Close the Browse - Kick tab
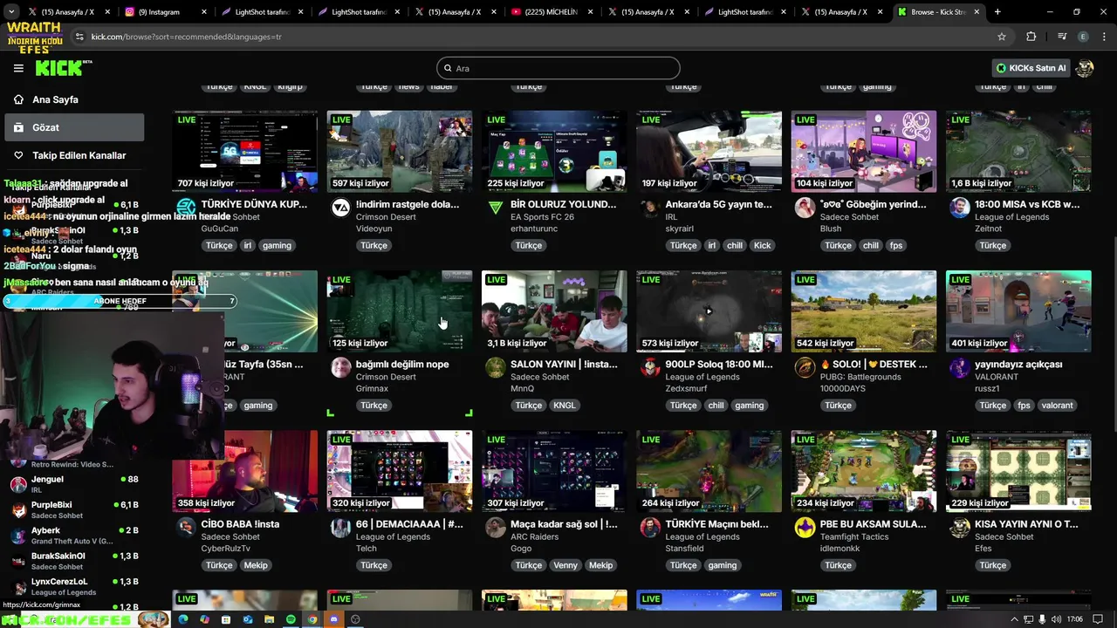The width and height of the screenshot is (1117, 628). (977, 12)
